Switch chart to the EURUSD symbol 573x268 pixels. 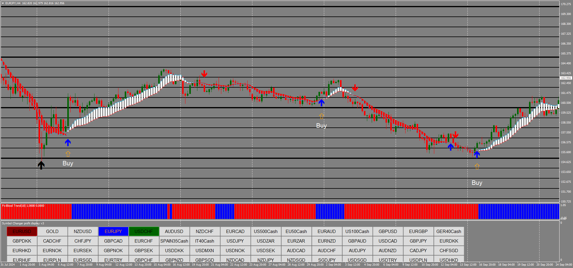click(22, 232)
